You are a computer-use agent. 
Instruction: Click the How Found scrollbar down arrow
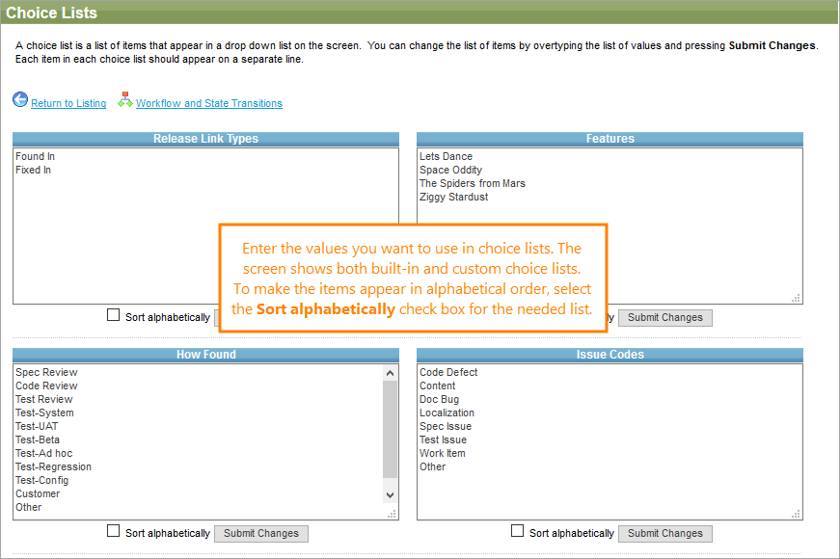[390, 495]
